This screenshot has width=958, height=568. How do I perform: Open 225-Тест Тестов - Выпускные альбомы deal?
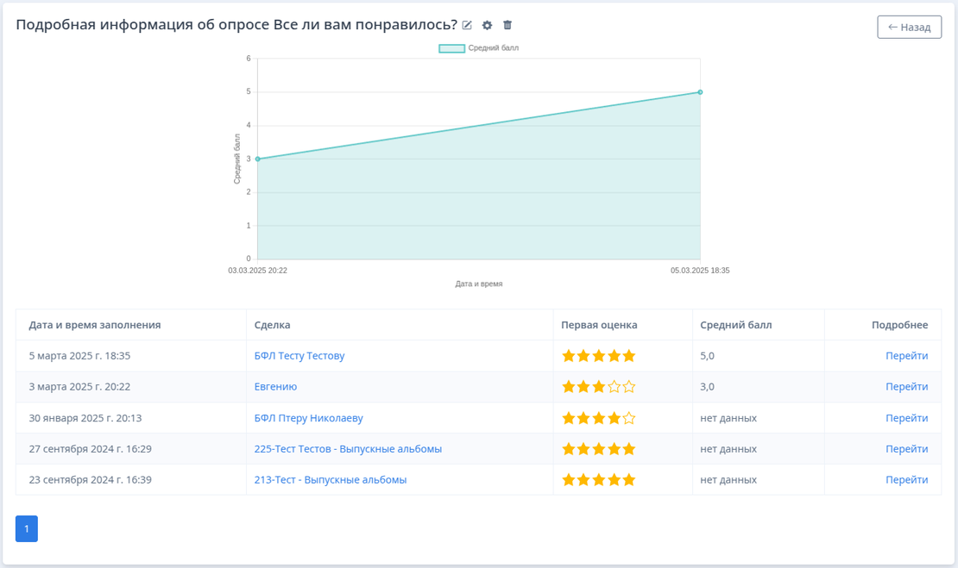click(x=348, y=449)
